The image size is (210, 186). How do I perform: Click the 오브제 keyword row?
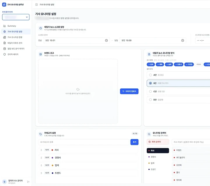pyautogui.click(x=191, y=165)
